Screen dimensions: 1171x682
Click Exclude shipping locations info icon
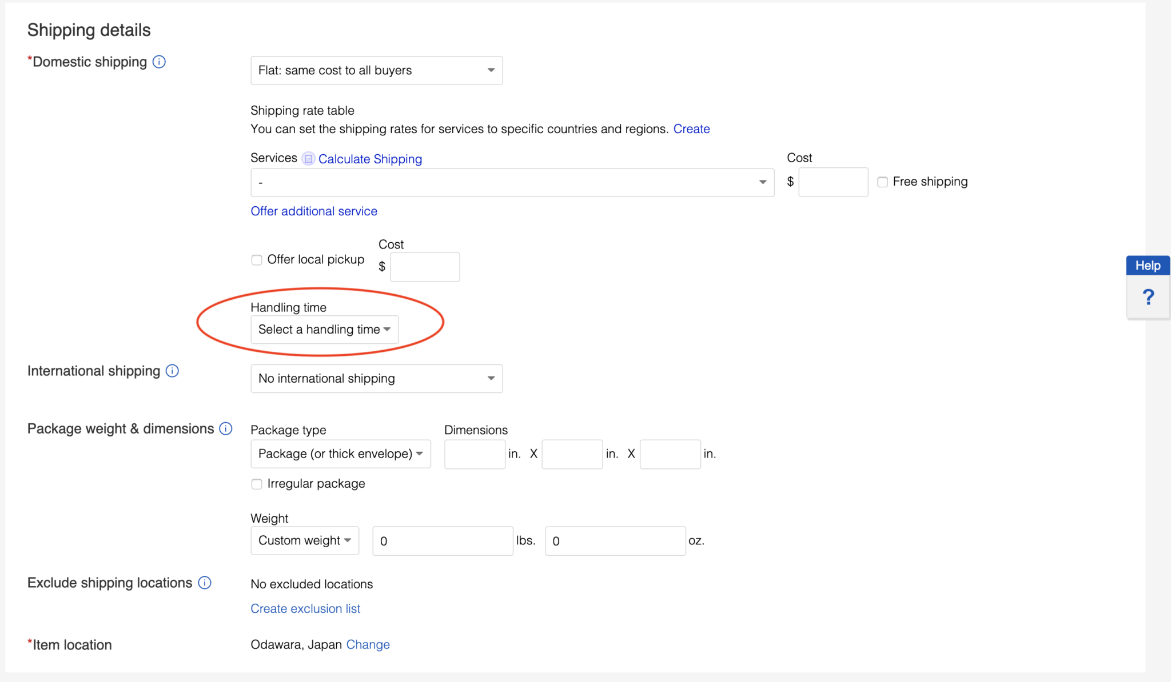(205, 583)
